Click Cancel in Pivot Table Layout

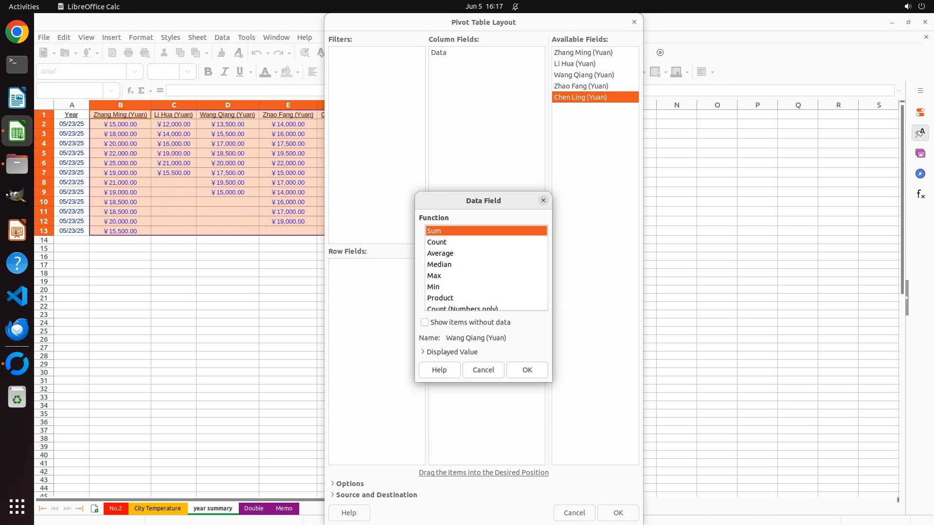click(574, 513)
